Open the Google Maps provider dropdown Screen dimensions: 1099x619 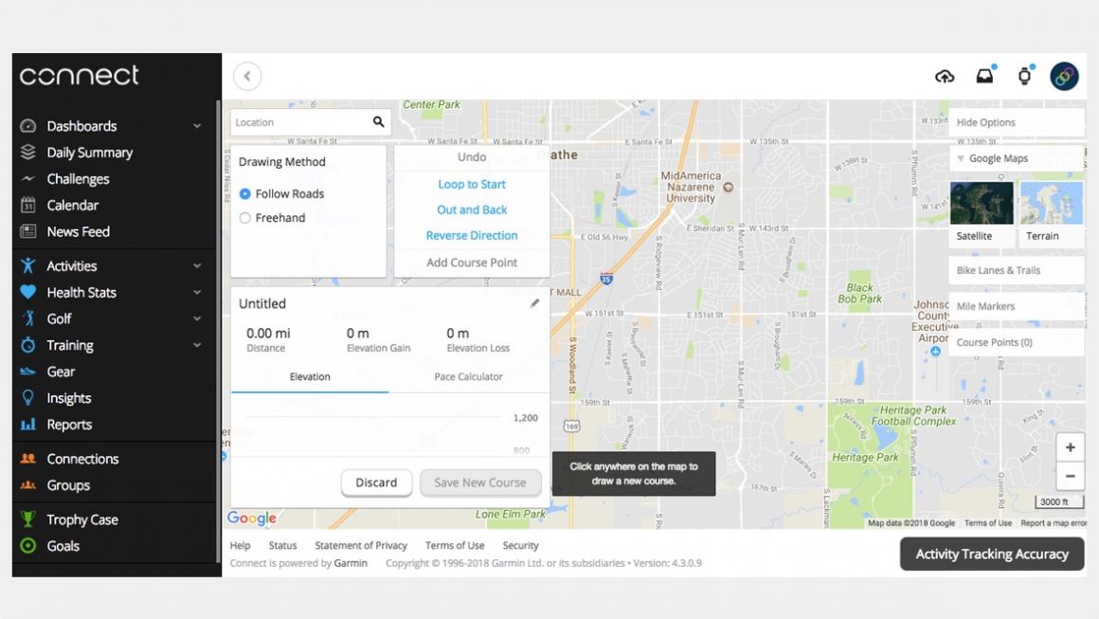[x=1016, y=158]
